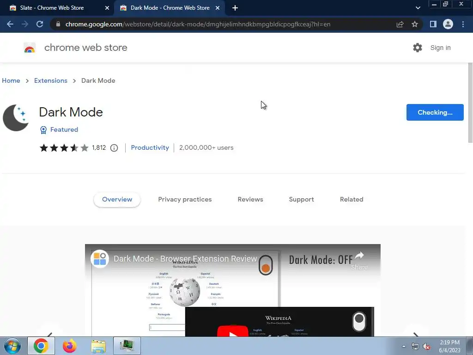Click the Dark Mode moon extension icon
Viewport: 473px width, 355px height.
[x=16, y=118]
